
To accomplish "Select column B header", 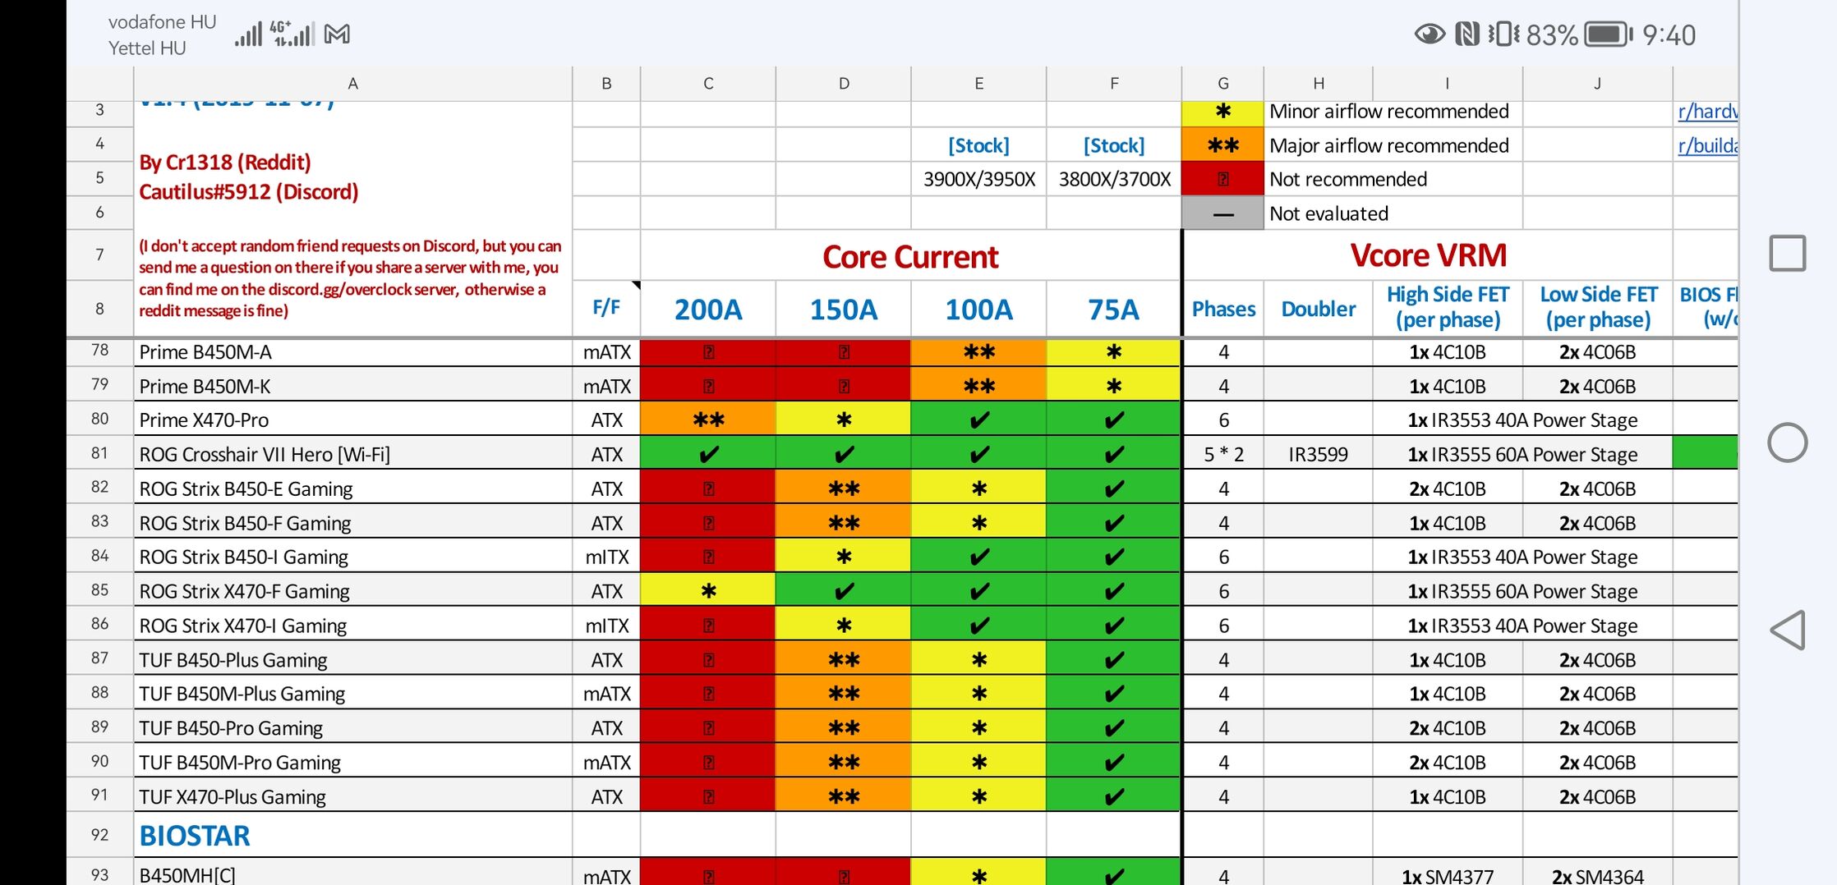I will (x=606, y=84).
